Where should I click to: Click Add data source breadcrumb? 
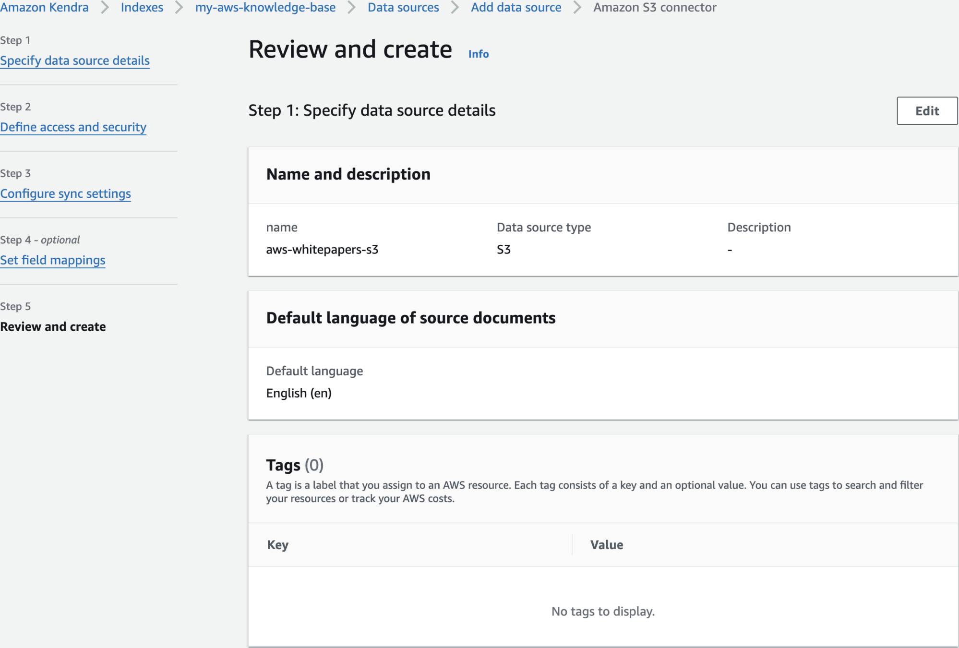click(515, 7)
